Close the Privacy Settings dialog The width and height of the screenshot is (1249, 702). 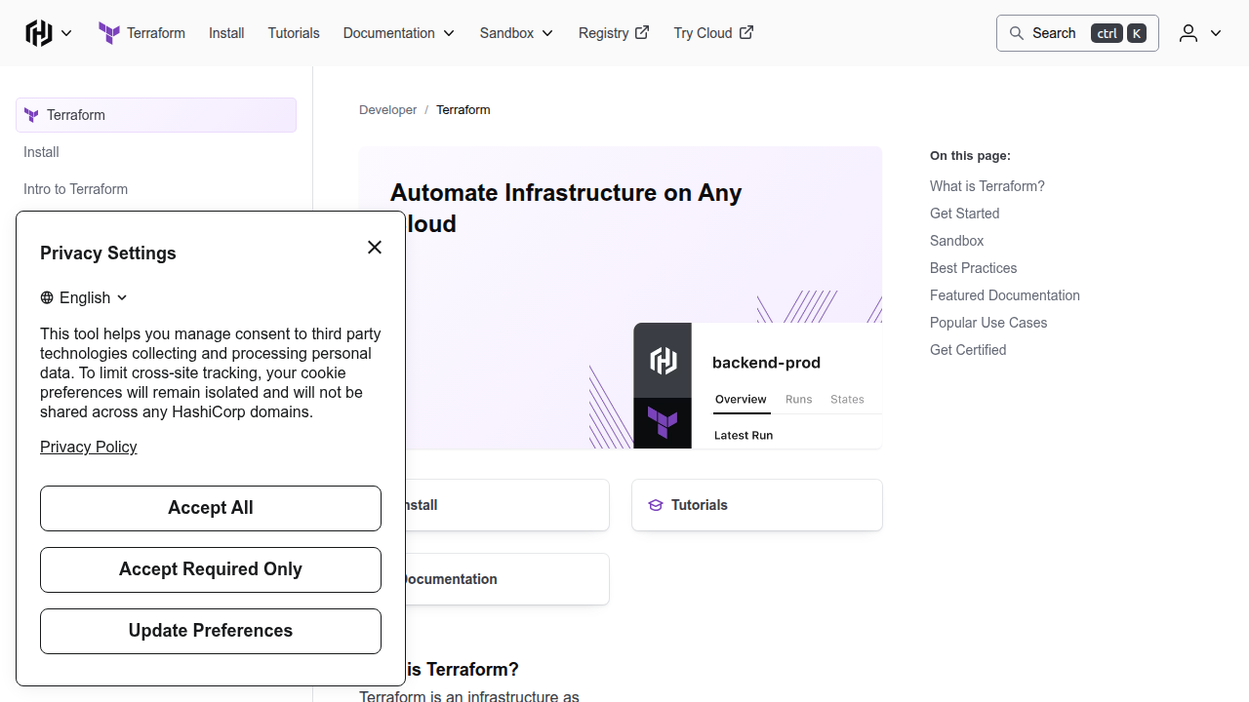375,248
